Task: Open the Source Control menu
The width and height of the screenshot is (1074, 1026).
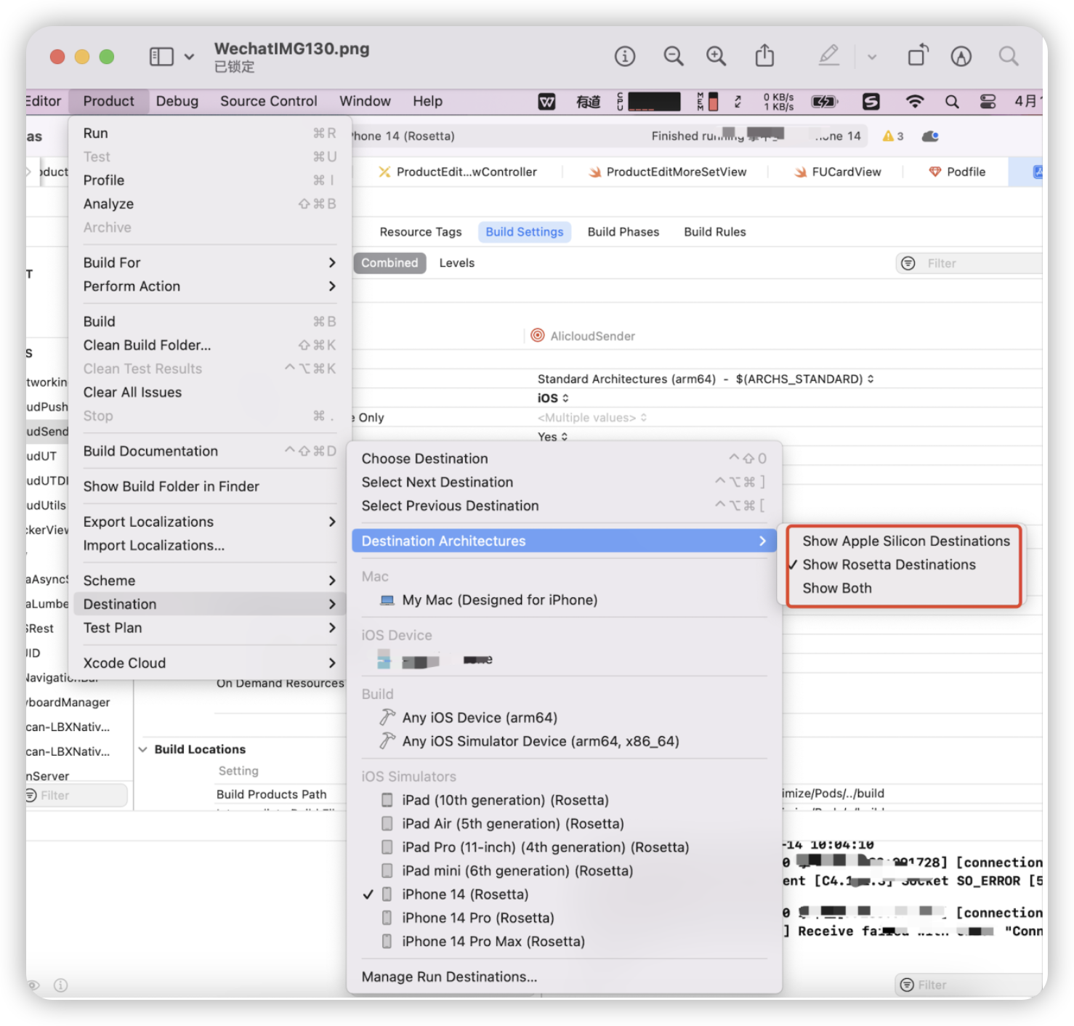Action: 269,101
